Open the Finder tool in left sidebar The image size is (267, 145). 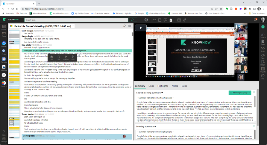(4, 52)
